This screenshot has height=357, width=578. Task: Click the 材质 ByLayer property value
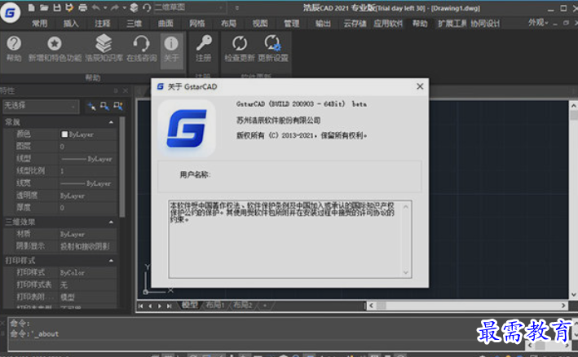point(88,234)
